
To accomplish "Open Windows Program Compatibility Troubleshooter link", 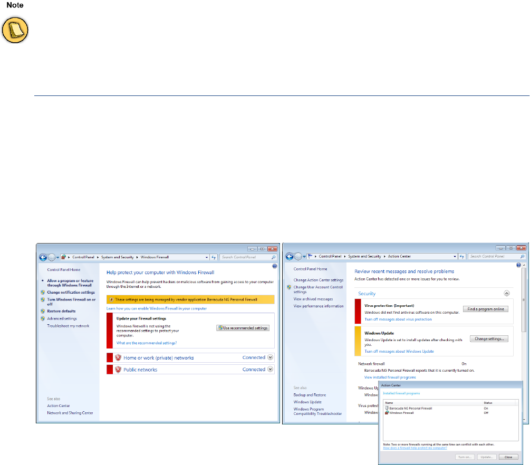I will (x=317, y=411).
